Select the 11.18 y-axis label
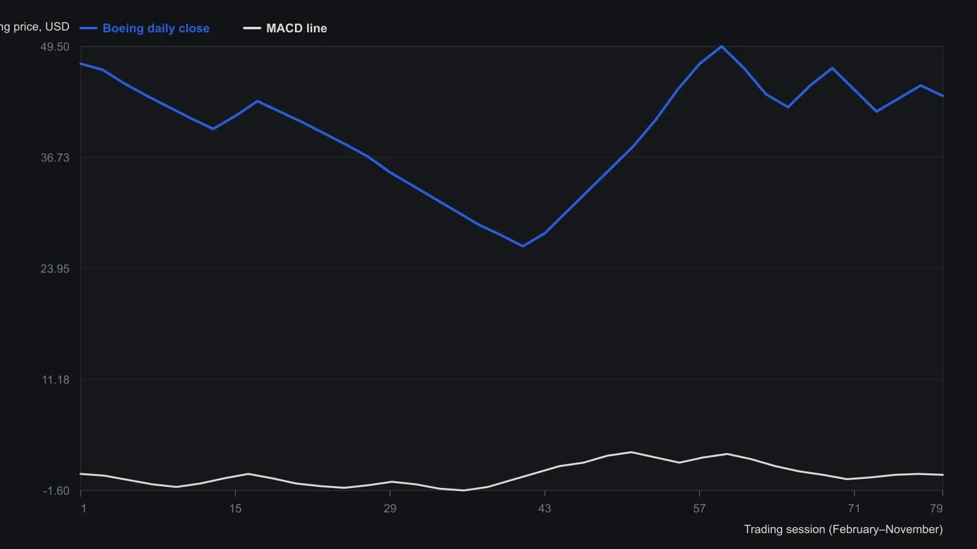The image size is (977, 549). pyautogui.click(x=56, y=380)
